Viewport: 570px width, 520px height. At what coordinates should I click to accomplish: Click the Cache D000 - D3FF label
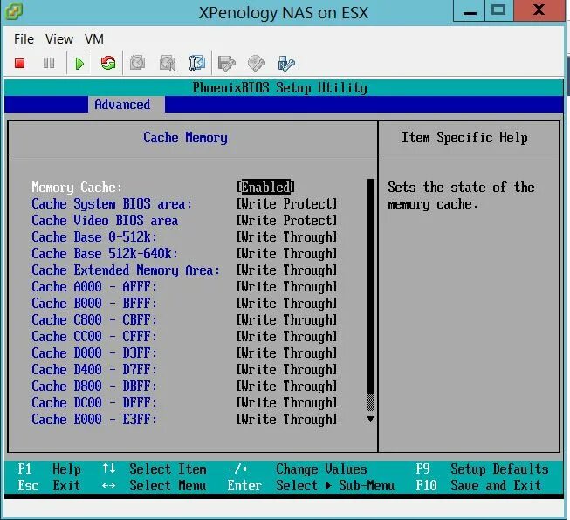pos(94,352)
